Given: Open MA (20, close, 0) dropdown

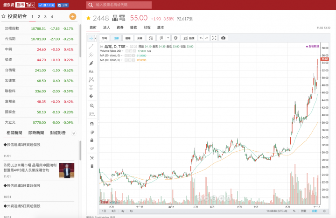Looking at the screenshot, I should point(121,56).
